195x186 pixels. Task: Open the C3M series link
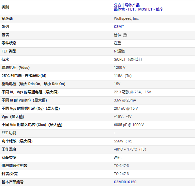(x=119, y=27)
